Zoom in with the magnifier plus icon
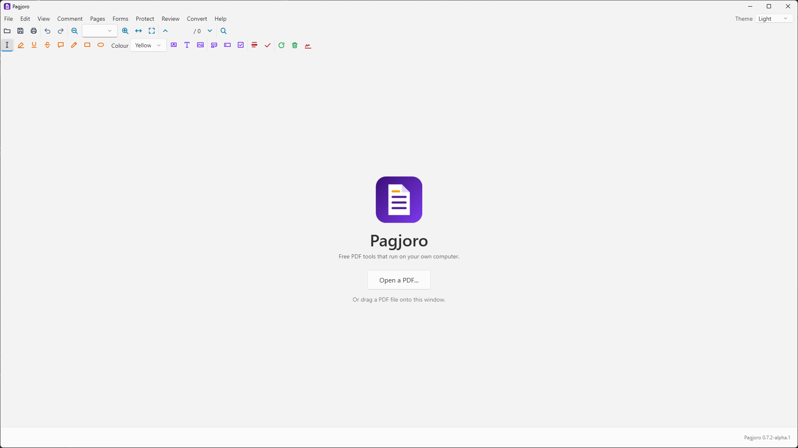The height and width of the screenshot is (448, 798). [x=125, y=31]
